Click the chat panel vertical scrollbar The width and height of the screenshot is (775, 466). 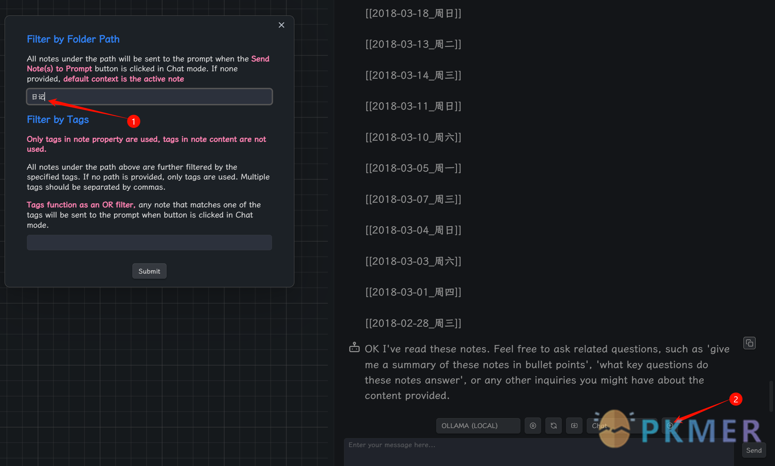click(x=771, y=396)
